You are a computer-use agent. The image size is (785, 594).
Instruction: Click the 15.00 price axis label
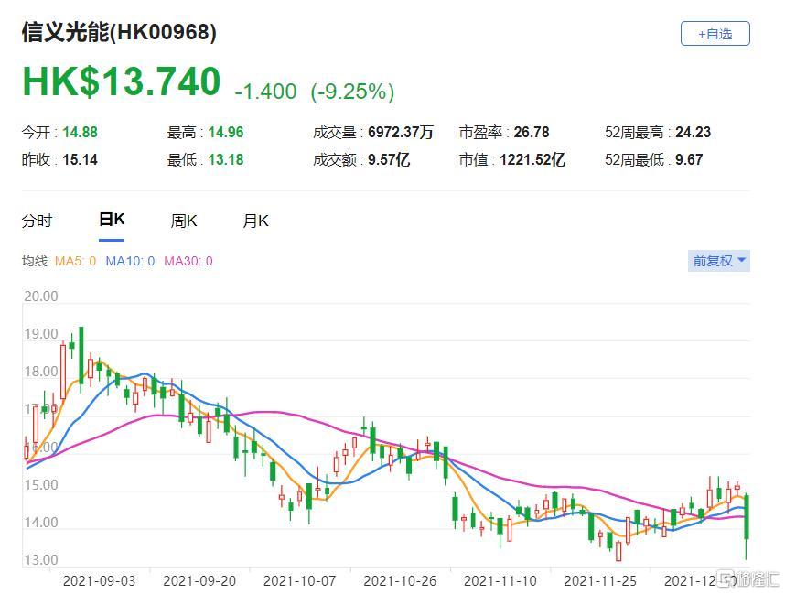point(41,485)
